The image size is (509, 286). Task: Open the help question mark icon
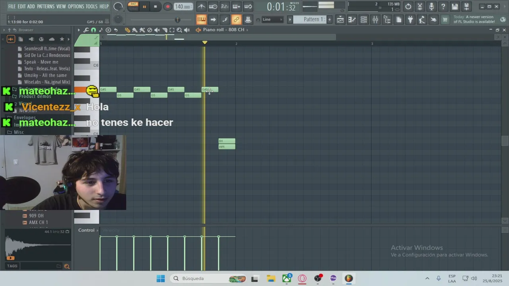(x=443, y=6)
